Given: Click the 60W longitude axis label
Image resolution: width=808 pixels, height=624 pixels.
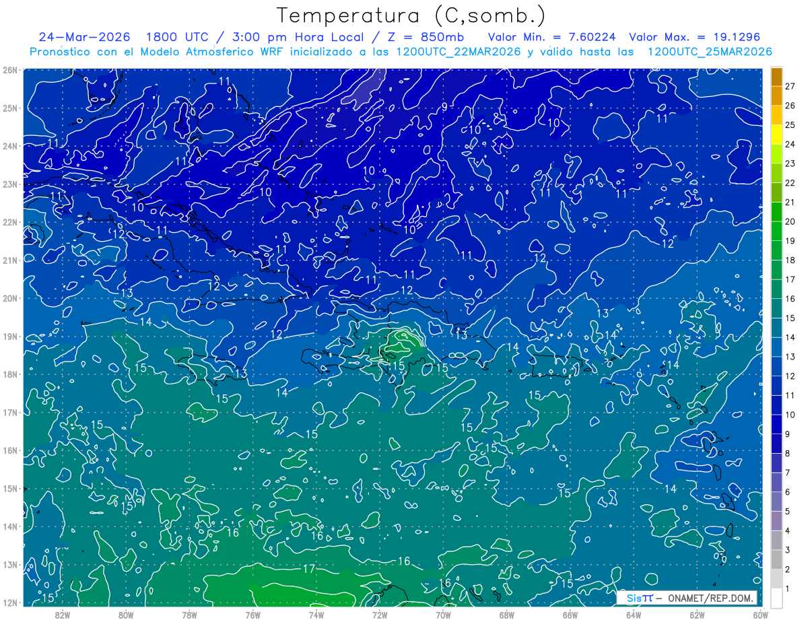Looking at the screenshot, I should 760,615.
